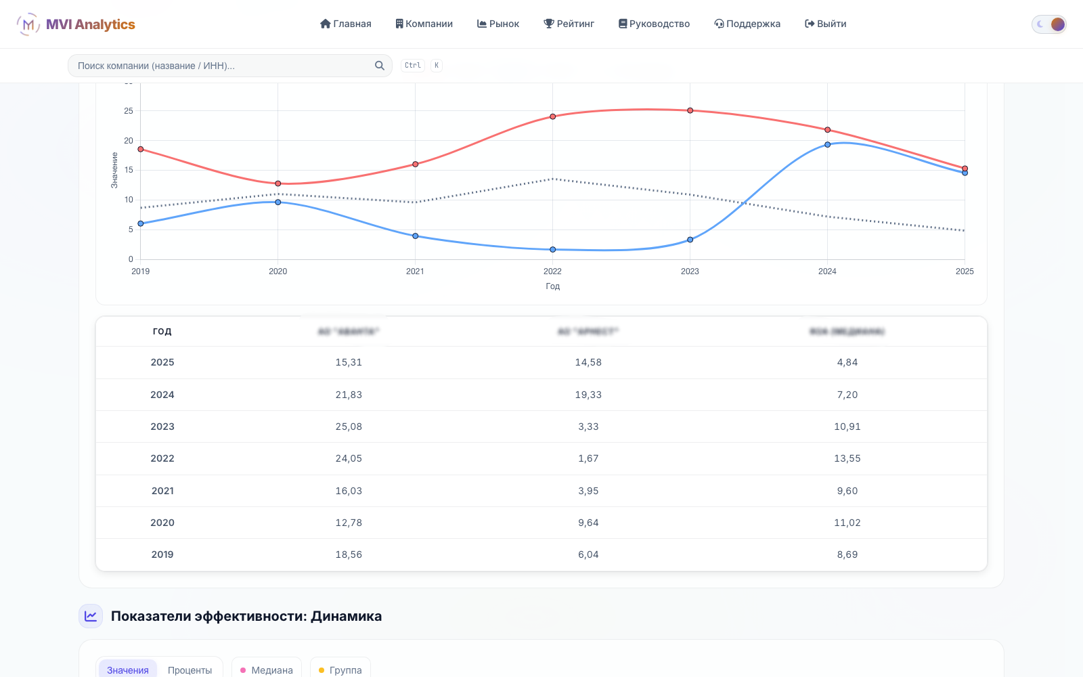Click the Рейтинг trophy icon
Screen dimensions: 1083x677
point(549,24)
